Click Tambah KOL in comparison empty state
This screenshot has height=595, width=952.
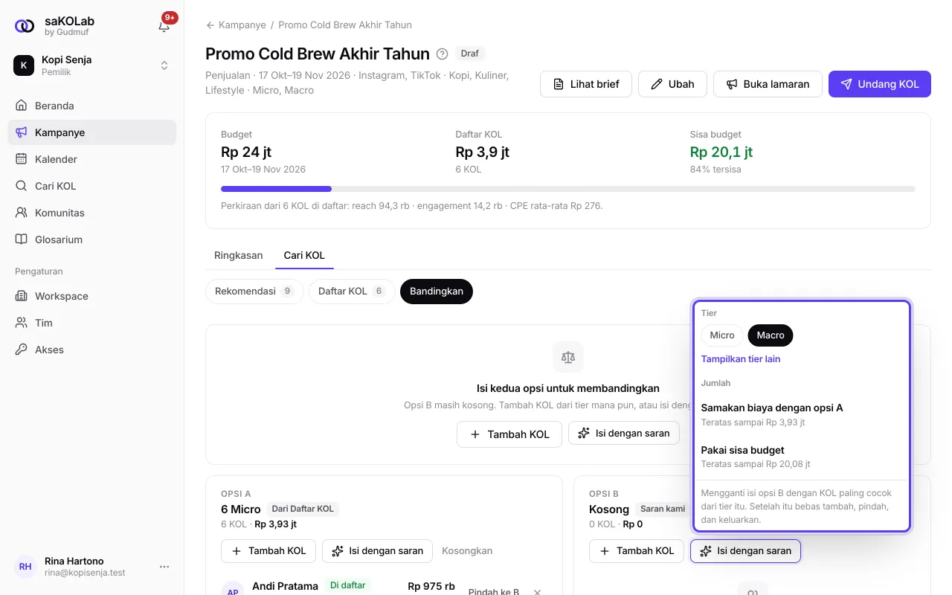(509, 434)
